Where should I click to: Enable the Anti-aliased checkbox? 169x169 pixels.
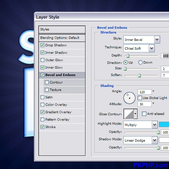click(x=144, y=114)
